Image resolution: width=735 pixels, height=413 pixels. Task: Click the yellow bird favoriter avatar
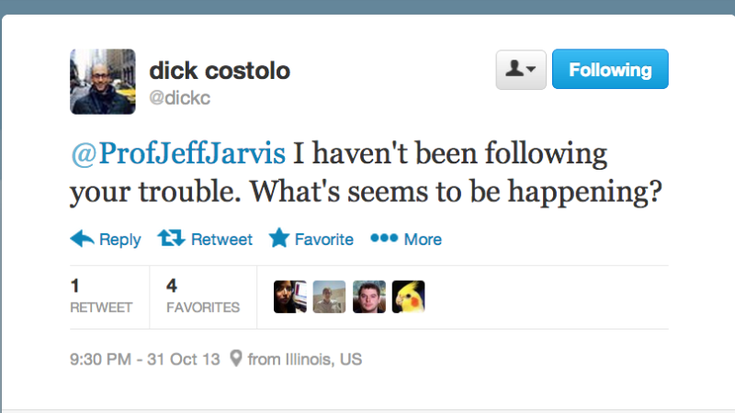408,296
